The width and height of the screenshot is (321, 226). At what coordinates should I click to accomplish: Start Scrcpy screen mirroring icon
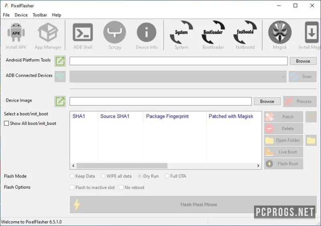coord(115,33)
